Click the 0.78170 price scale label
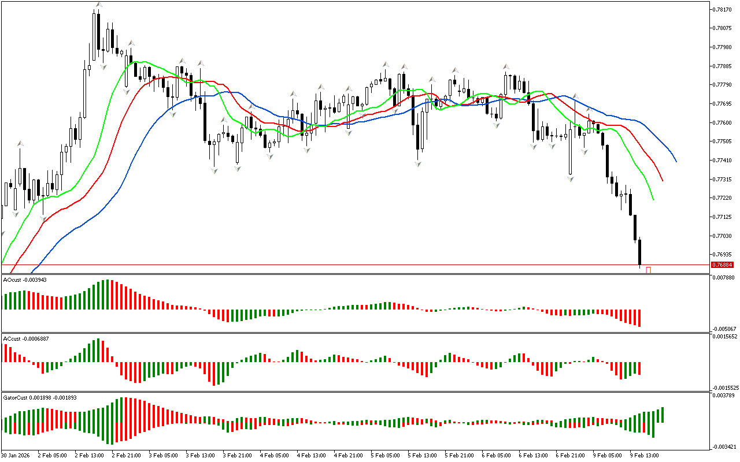This screenshot has height=462, width=740. (723, 9)
